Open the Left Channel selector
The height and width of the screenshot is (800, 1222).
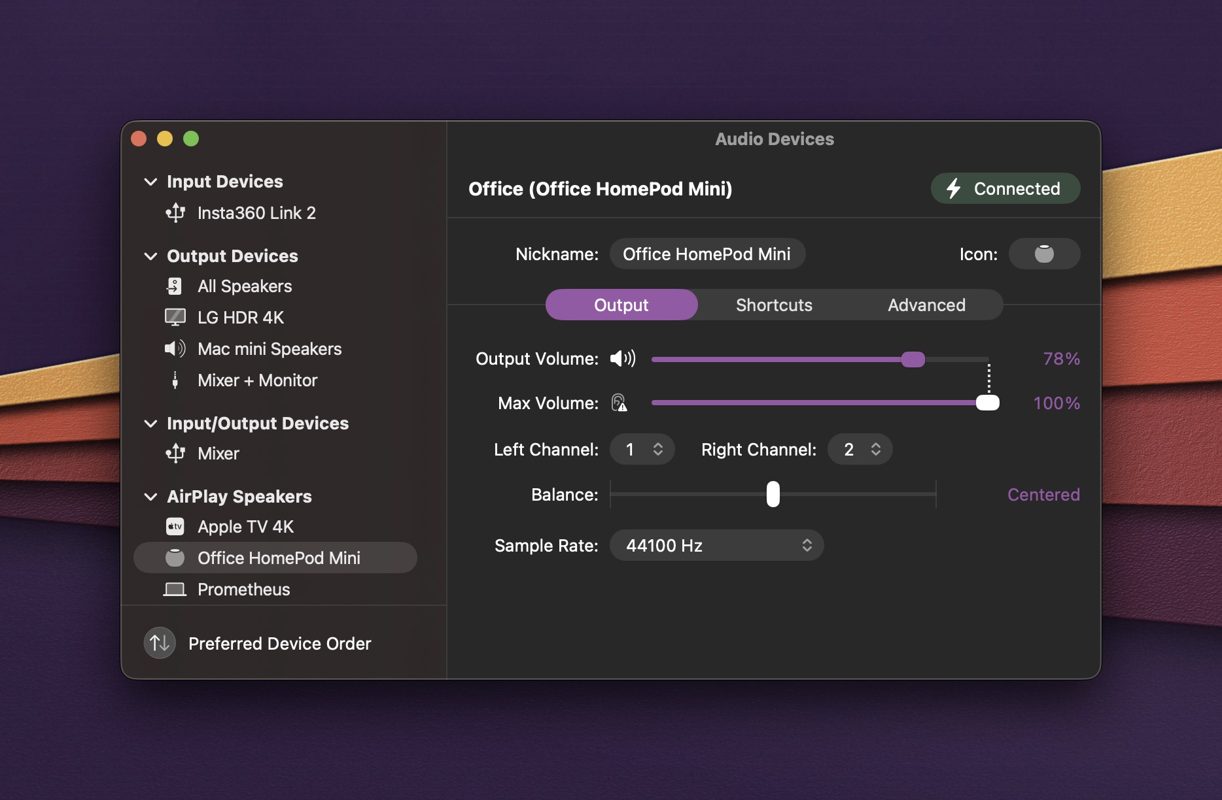pos(642,450)
